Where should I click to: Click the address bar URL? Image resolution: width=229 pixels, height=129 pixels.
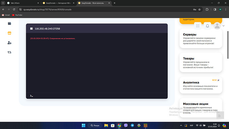click(47, 10)
